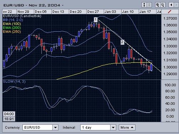Click the last blue candlestick on chart
179x134 pixels.
pyautogui.click(x=151, y=67)
